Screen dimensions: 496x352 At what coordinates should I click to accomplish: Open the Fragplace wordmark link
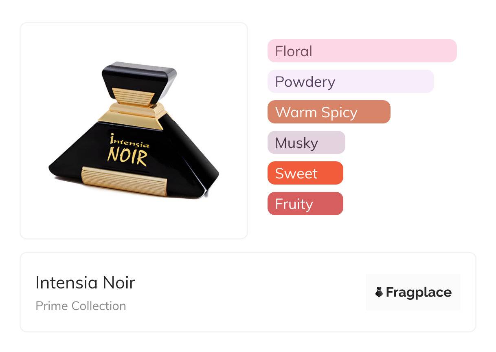[x=419, y=292]
